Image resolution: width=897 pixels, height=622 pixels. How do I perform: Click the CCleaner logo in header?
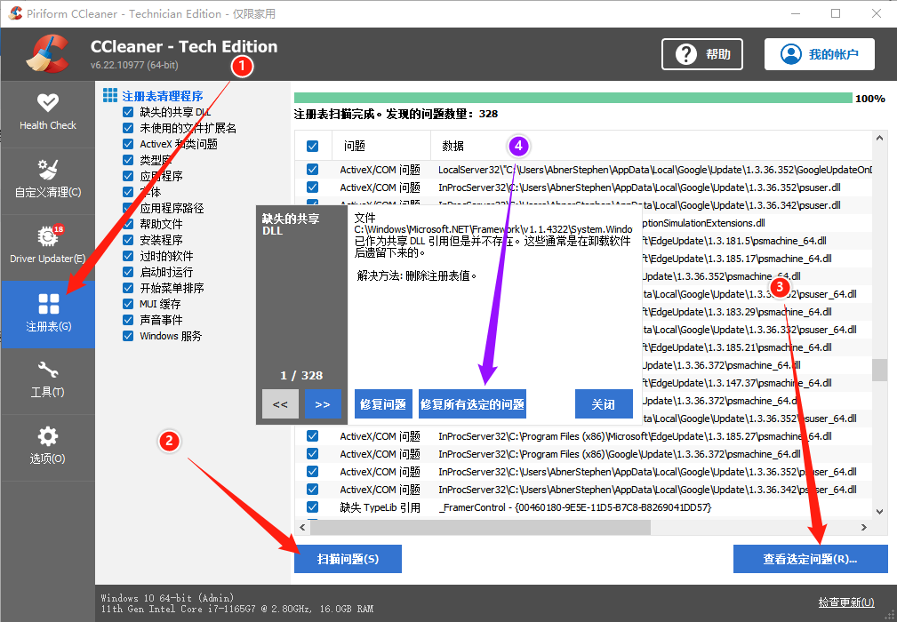click(x=47, y=54)
